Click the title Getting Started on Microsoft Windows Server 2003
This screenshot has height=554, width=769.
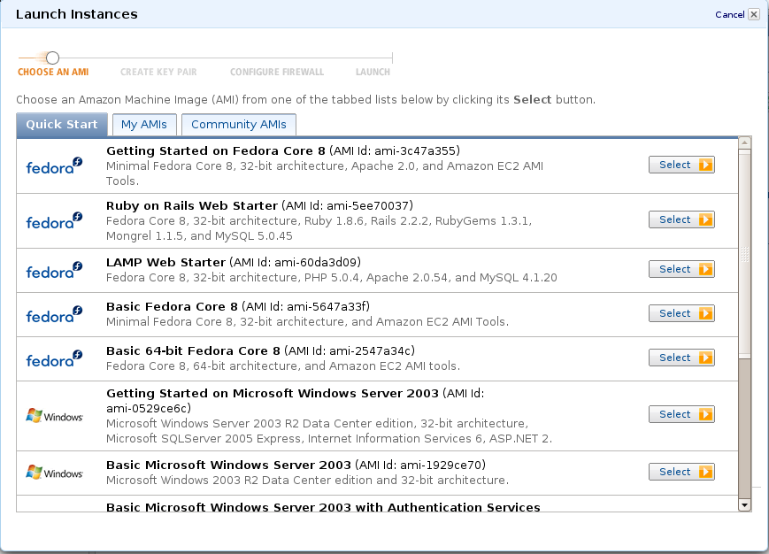coord(273,394)
